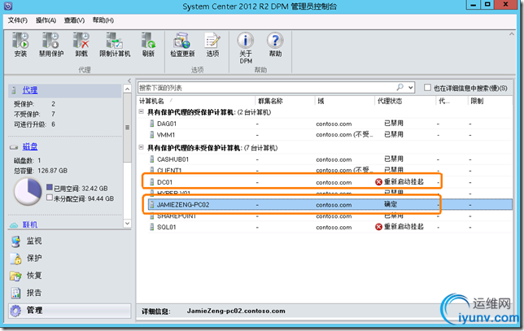Image resolution: width=524 pixels, height=331 pixels.
Task: Click the search magnifier icon
Action: pyautogui.click(x=400, y=88)
